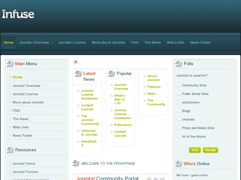Open Joomla! License Guidelines under Latest News

pos(90,94)
